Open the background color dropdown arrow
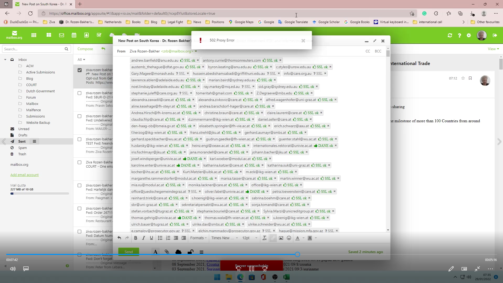This screenshot has height=283, width=503. 316,238
